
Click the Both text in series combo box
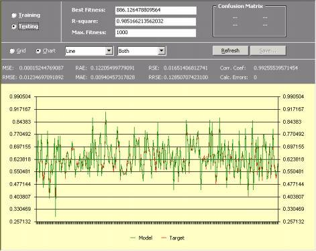[123, 51]
